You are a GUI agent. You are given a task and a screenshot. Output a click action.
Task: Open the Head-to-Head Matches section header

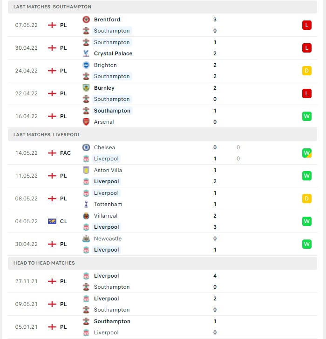163,263
